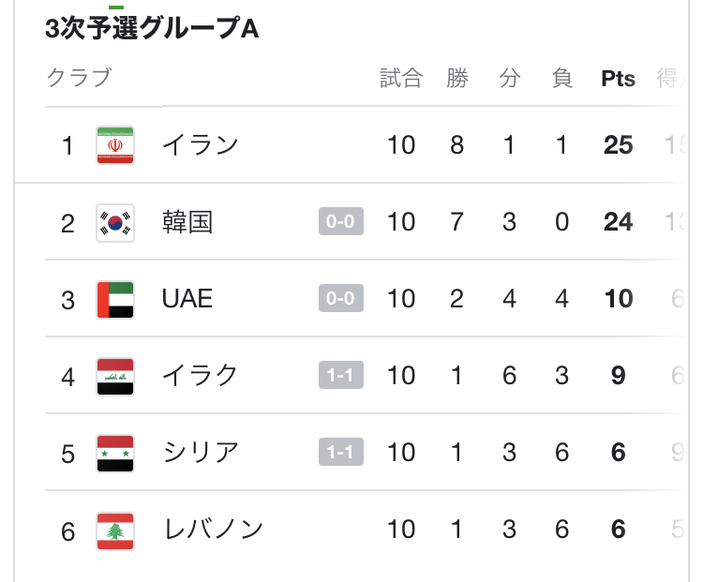This screenshot has height=582, width=703.
Task: Select the UAE team name
Action: pyautogui.click(x=187, y=299)
